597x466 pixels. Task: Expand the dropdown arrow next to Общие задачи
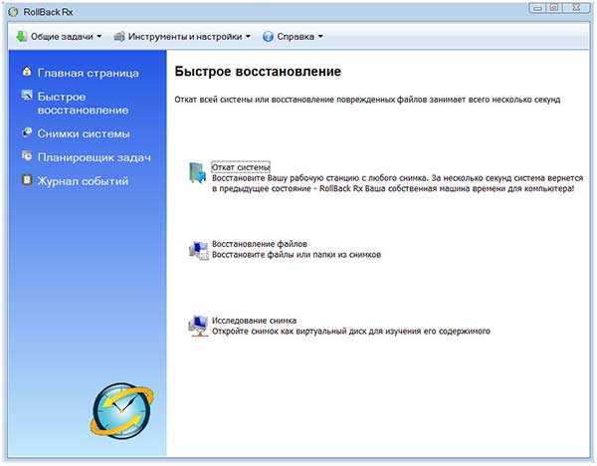point(99,37)
